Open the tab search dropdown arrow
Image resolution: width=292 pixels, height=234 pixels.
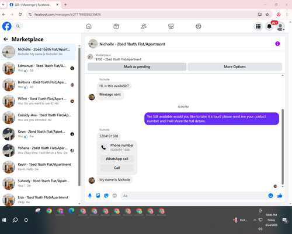tap(3, 5)
